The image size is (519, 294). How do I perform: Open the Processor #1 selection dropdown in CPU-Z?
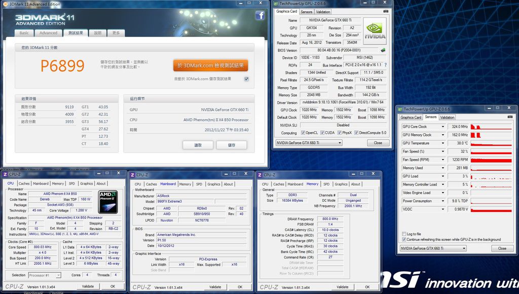pos(45,275)
